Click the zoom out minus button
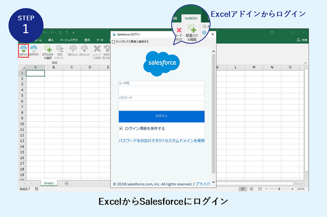The height and width of the screenshot is (217, 327). click(266, 189)
